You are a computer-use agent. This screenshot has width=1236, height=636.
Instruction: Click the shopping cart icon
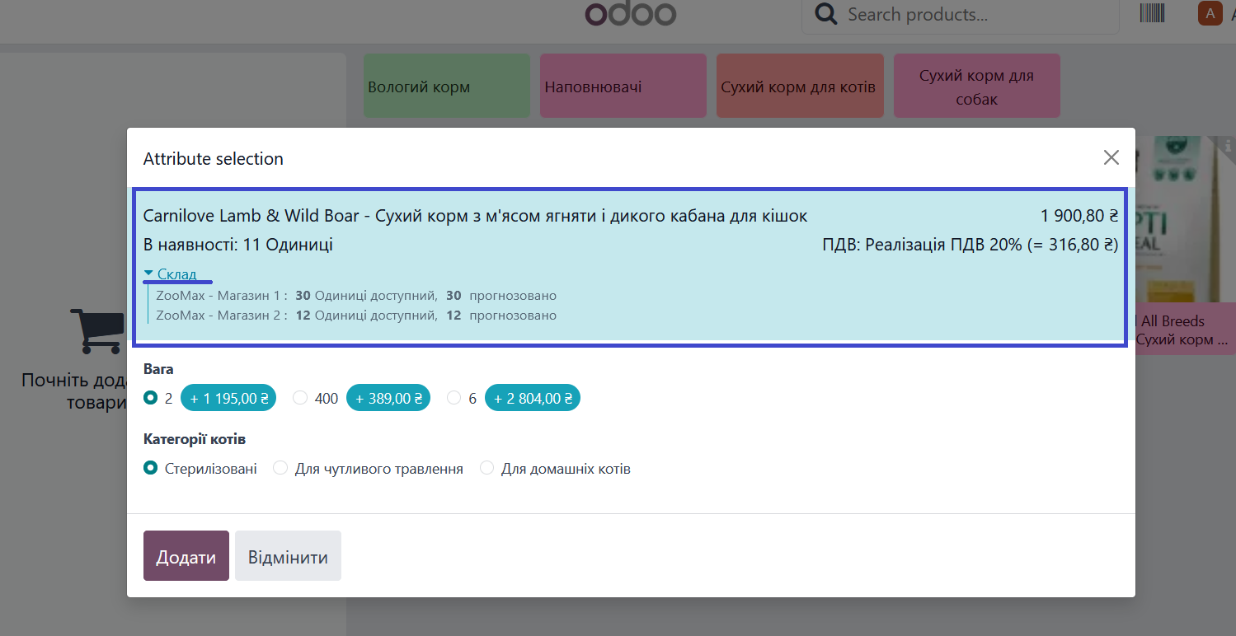tap(96, 330)
